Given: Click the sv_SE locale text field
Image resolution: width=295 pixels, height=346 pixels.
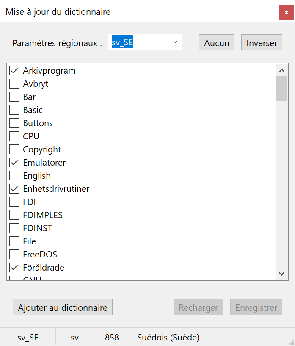Looking at the screenshot, I should (139, 42).
